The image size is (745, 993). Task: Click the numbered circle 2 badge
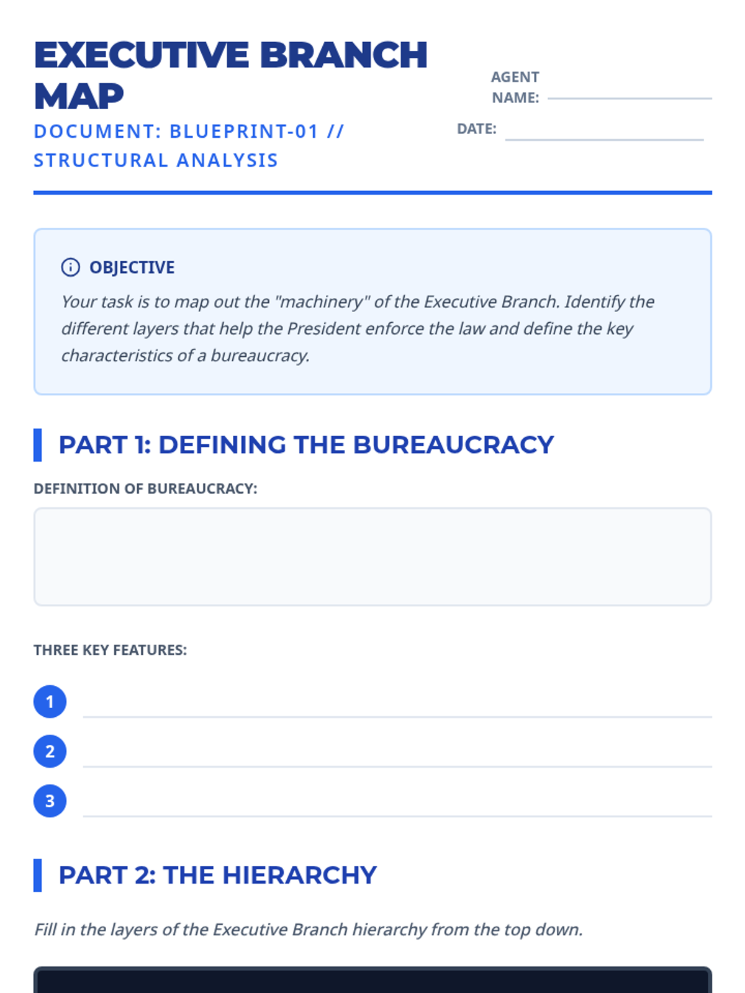coord(50,752)
